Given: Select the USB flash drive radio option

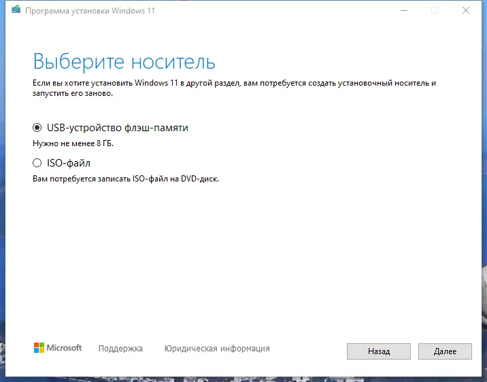Looking at the screenshot, I should 37,128.
